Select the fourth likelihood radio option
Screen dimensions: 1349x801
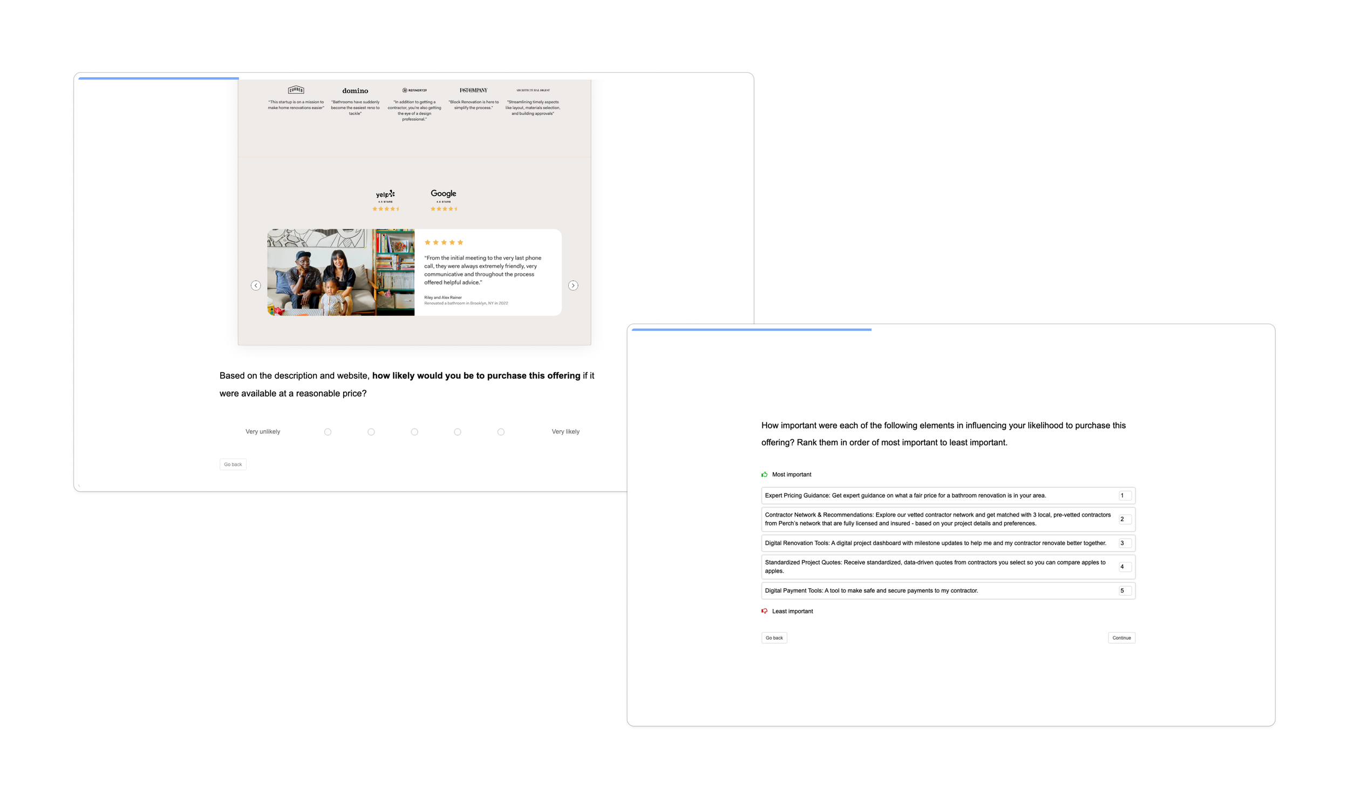point(458,432)
